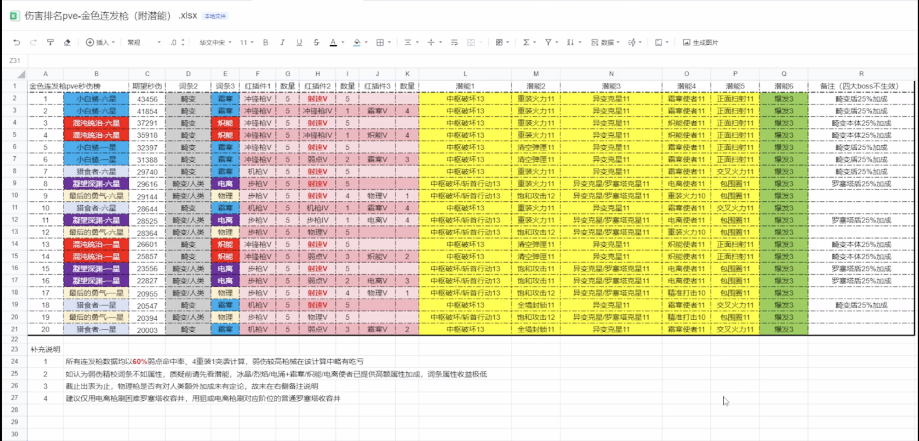Select column A header
Image resolution: width=919 pixels, height=441 pixels.
[45, 74]
